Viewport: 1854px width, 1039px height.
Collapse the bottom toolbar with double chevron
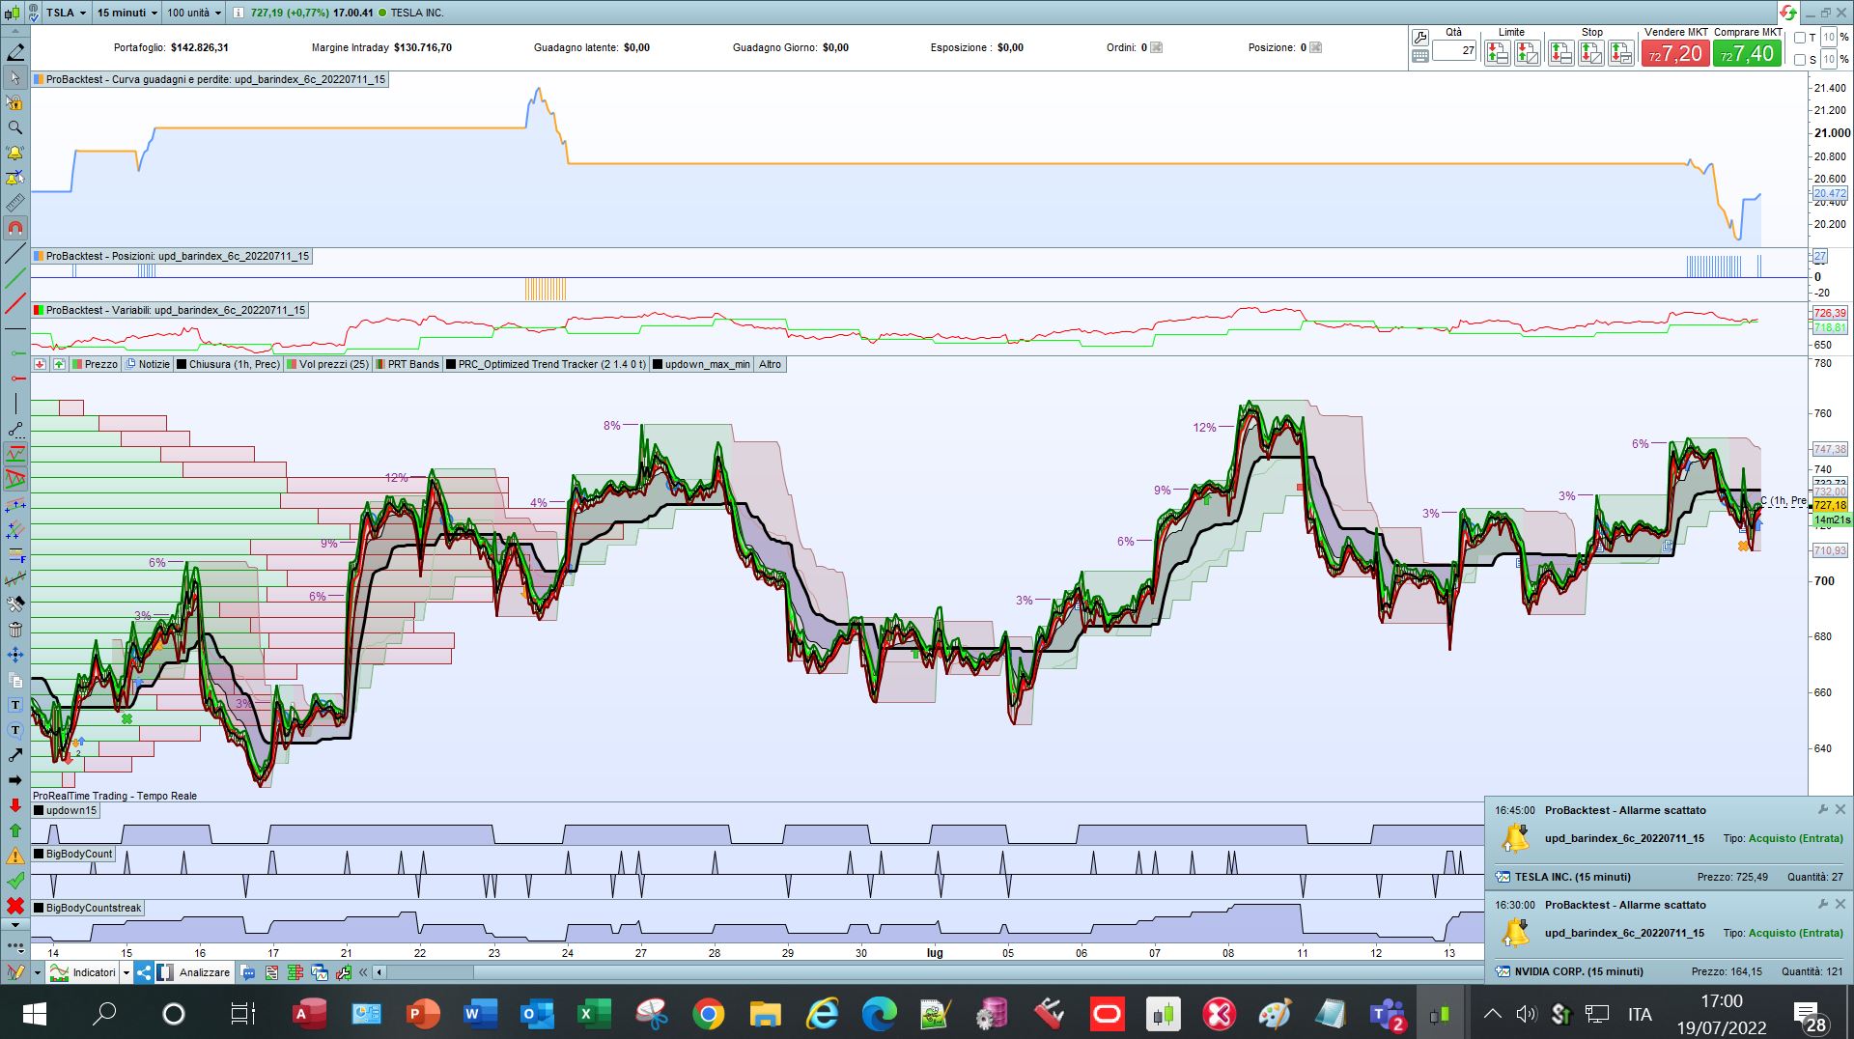click(x=363, y=972)
